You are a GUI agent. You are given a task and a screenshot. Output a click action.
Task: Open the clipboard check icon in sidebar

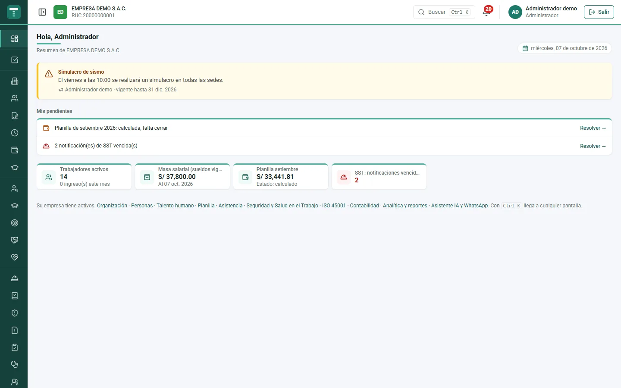(15, 347)
